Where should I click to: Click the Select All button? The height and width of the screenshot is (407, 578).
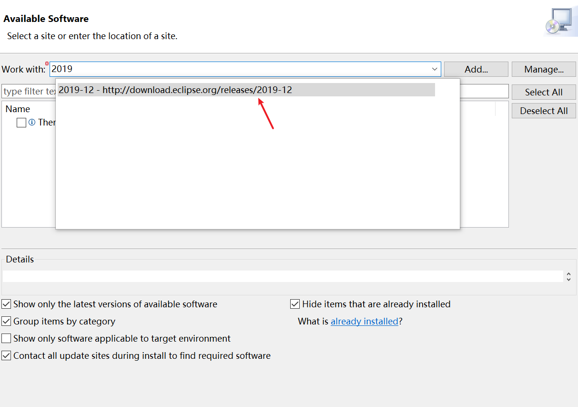pos(544,92)
